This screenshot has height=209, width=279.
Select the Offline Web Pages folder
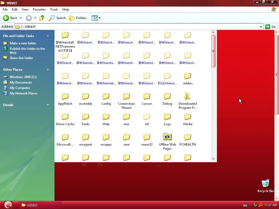(167, 142)
